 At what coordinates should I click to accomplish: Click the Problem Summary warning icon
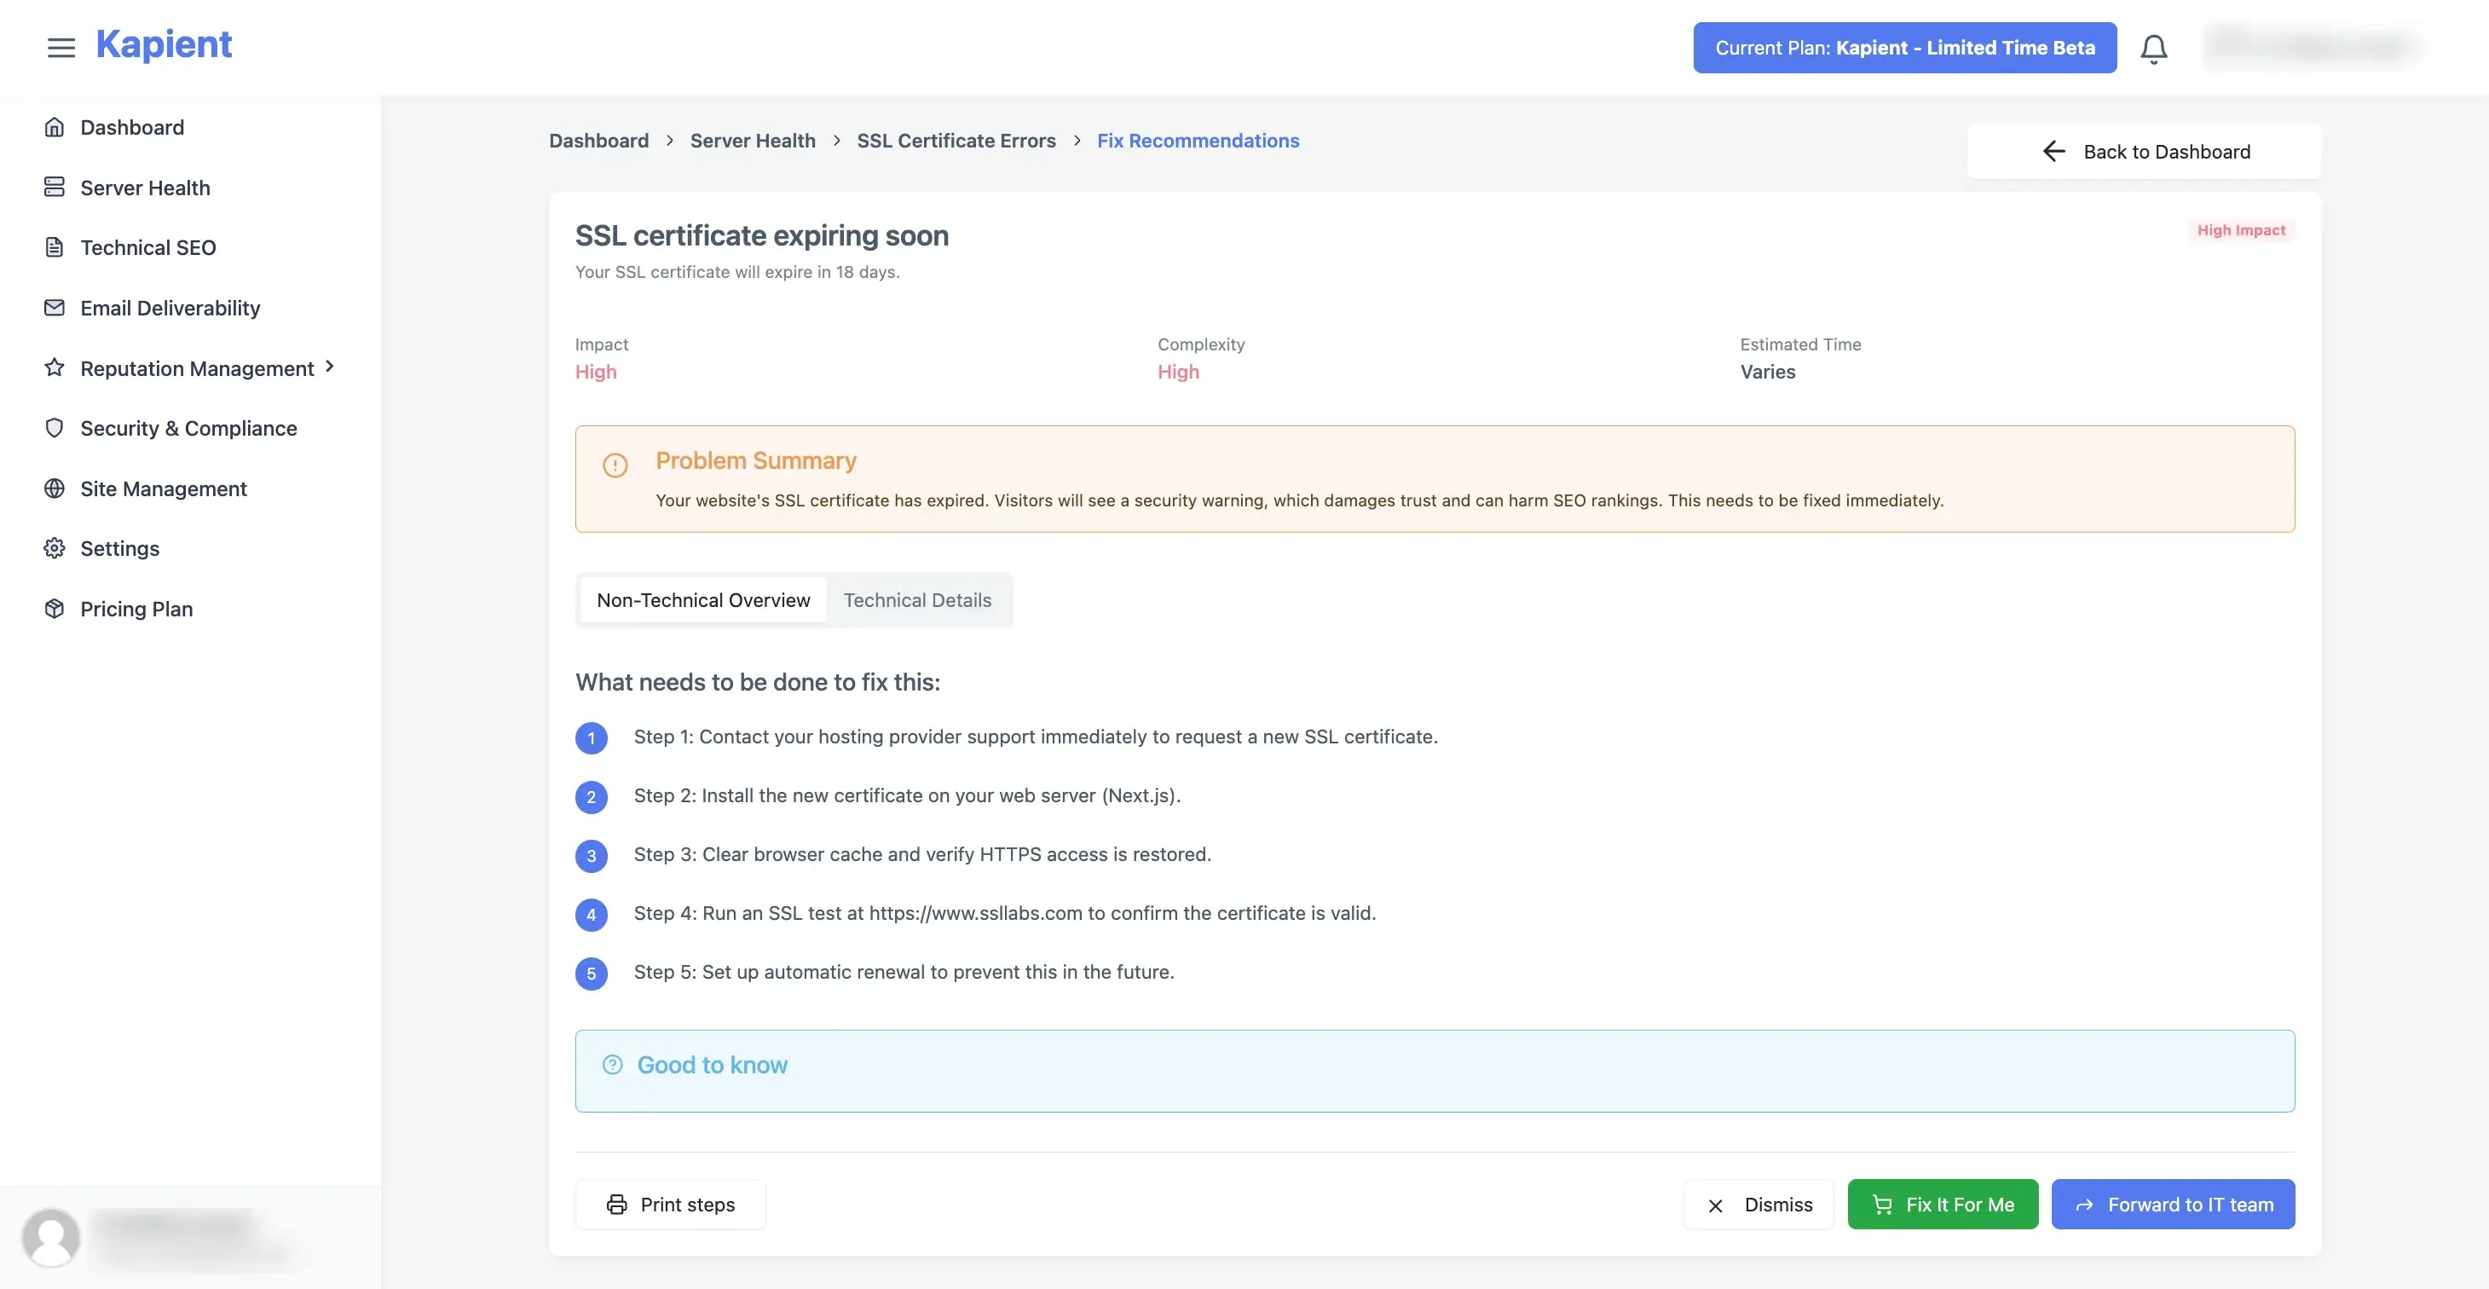[615, 465]
